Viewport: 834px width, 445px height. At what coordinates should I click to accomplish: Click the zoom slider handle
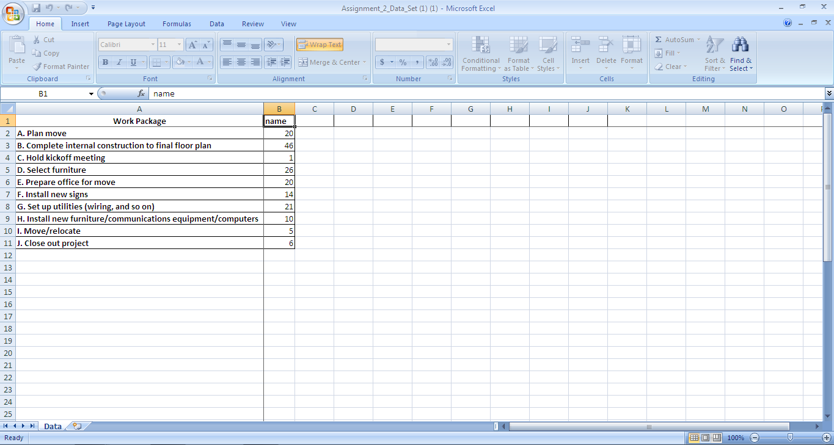tap(791, 438)
